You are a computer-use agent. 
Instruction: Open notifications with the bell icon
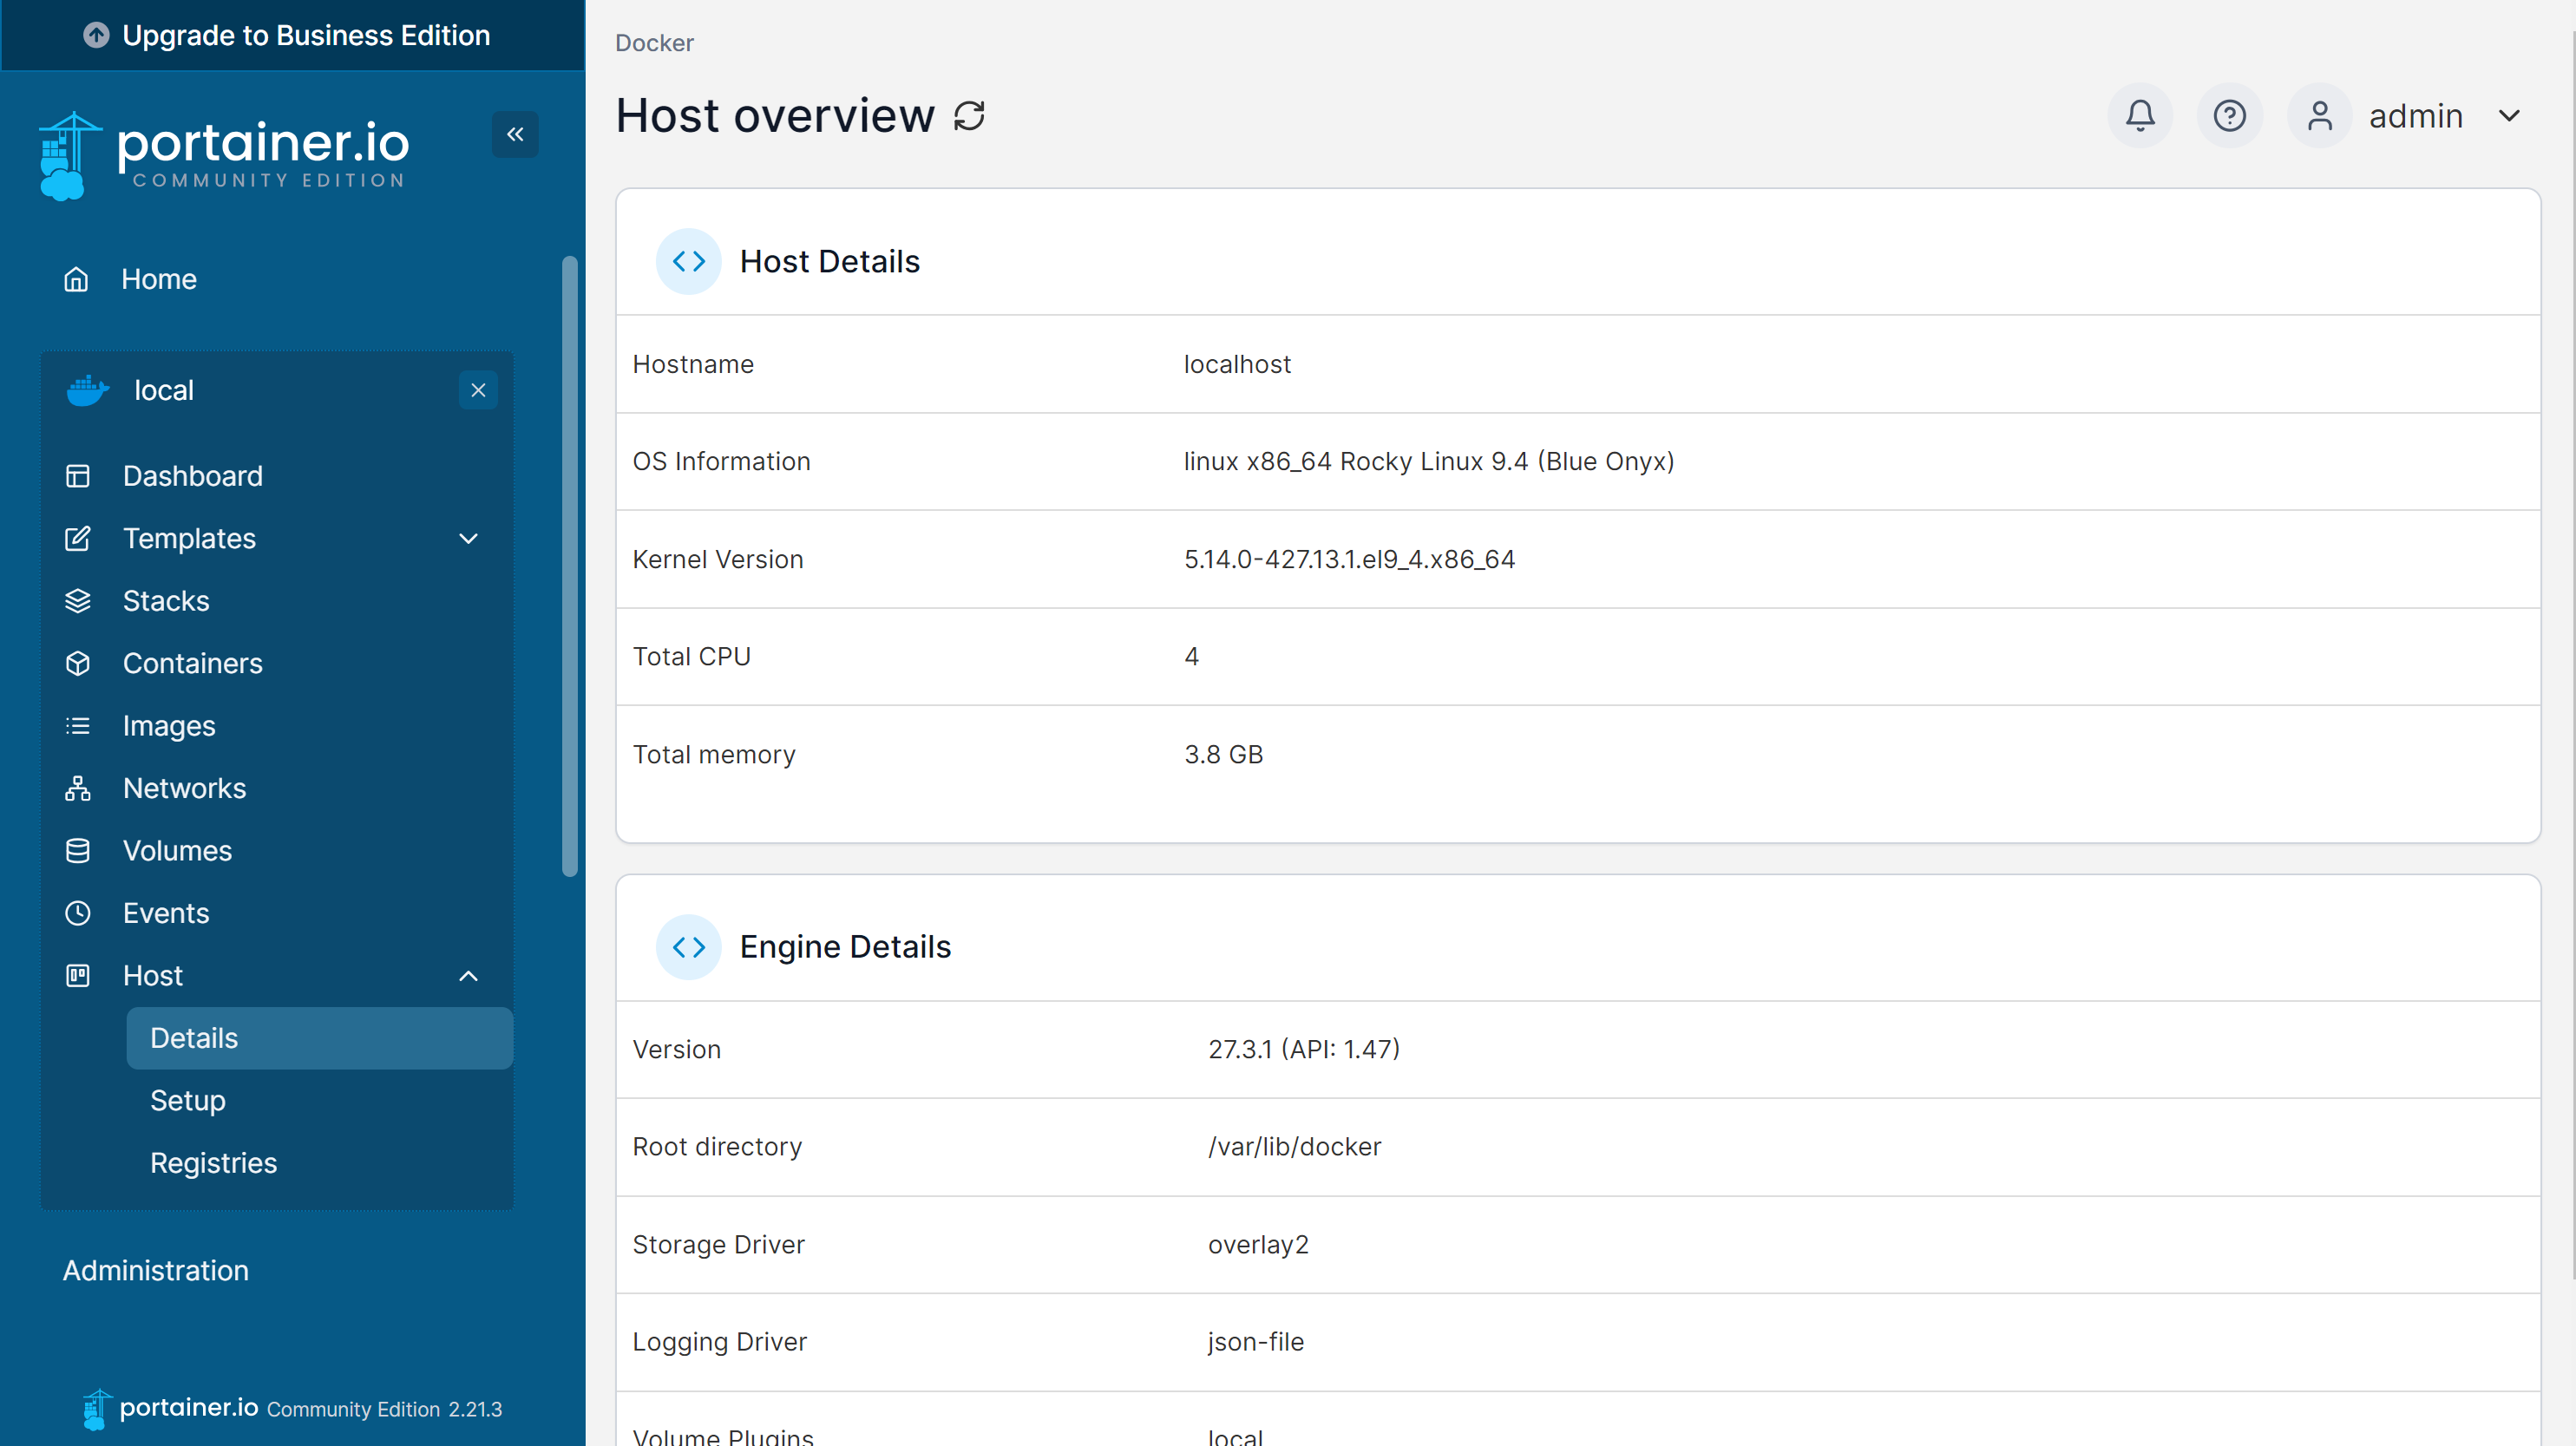coord(2140,116)
